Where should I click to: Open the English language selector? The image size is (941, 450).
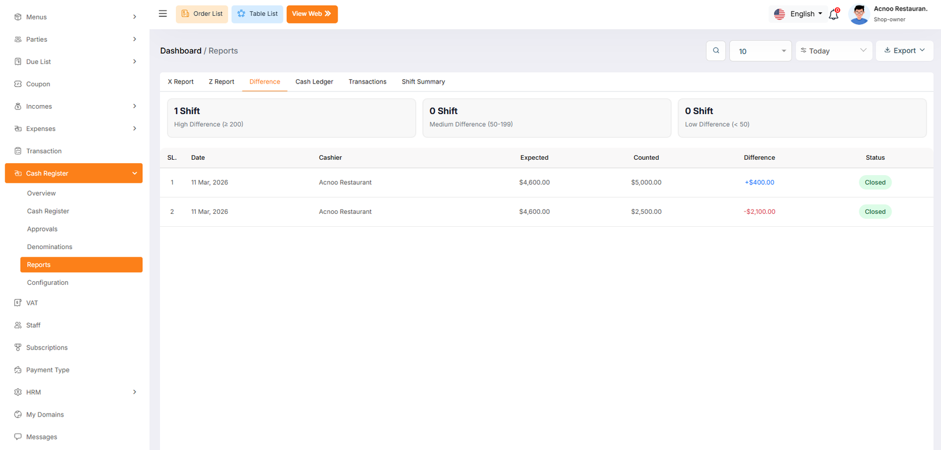(798, 14)
